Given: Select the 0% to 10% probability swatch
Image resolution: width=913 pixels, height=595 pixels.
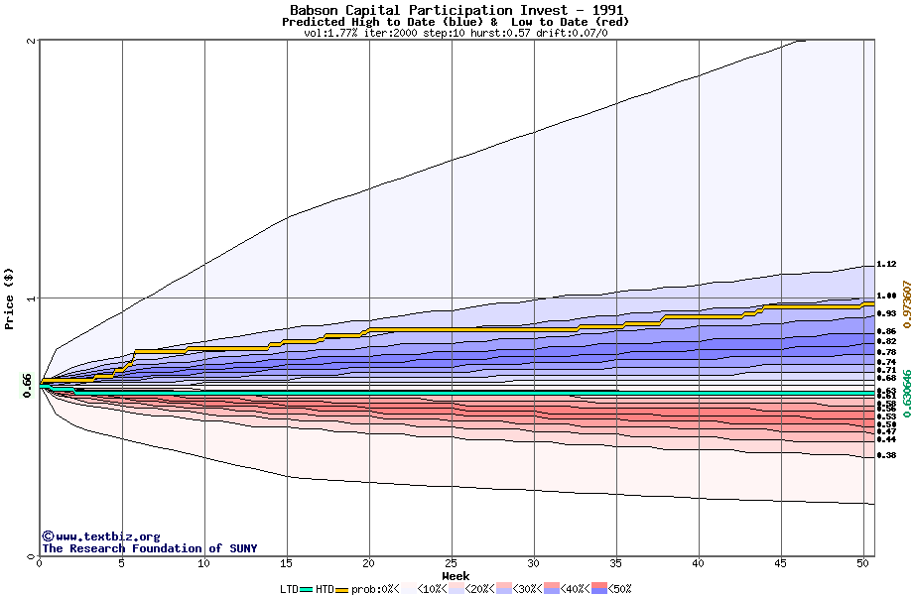Looking at the screenshot, I should click(409, 589).
